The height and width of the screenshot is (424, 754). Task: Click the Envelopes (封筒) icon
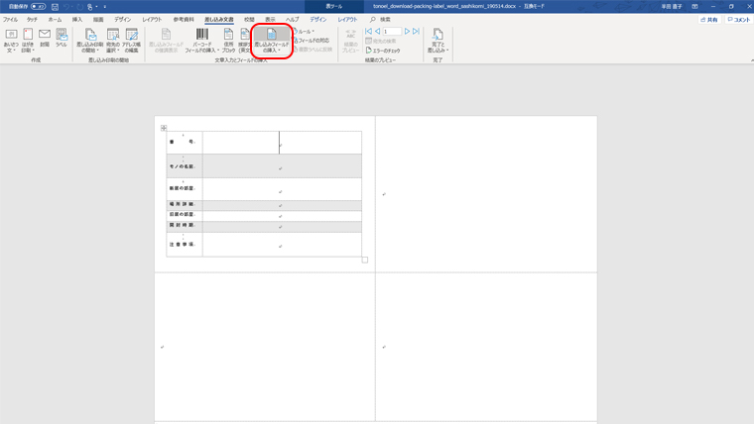pyautogui.click(x=45, y=38)
